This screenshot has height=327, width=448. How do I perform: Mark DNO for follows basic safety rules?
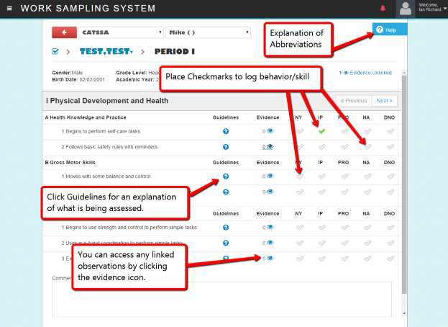(390, 147)
